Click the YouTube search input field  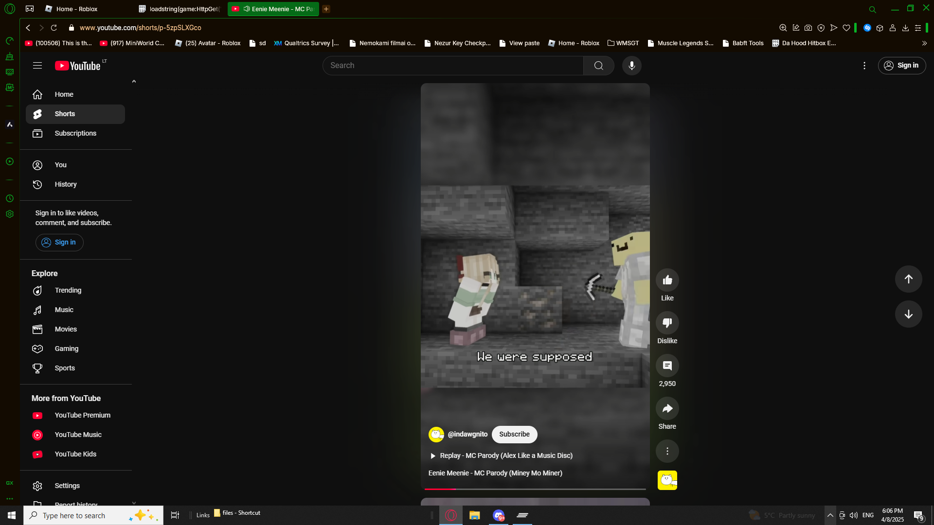tap(452, 66)
